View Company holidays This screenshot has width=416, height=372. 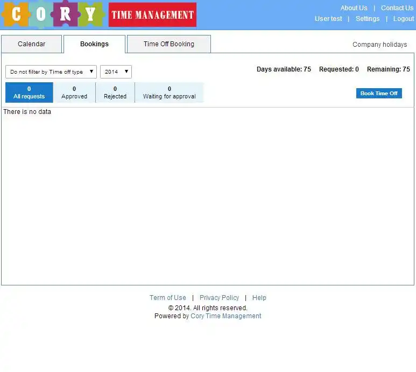[379, 45]
